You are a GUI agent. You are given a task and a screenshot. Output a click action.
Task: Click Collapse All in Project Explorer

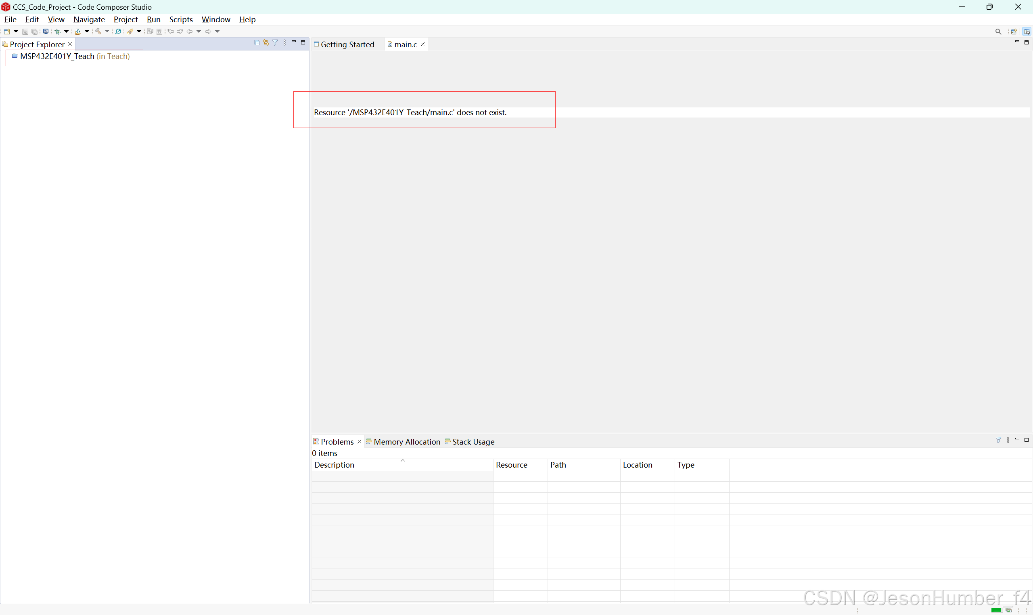[x=257, y=43]
